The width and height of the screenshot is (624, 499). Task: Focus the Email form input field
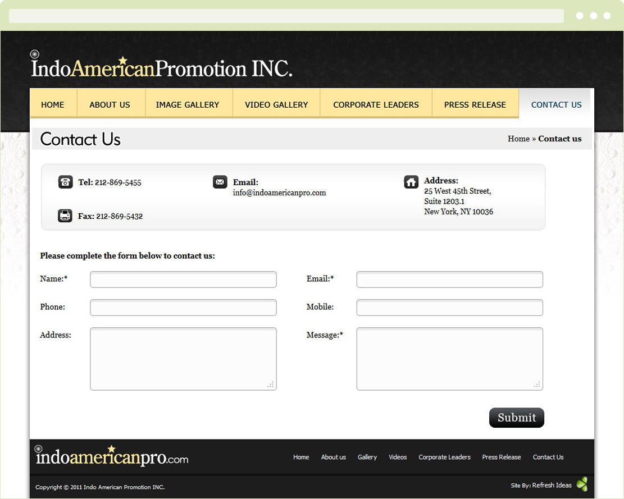[449, 280]
